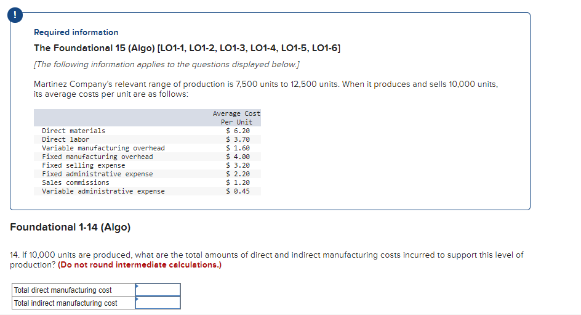Click the $ 3.20 cost value
Viewport: 581px width, 315px height.
click(x=238, y=165)
